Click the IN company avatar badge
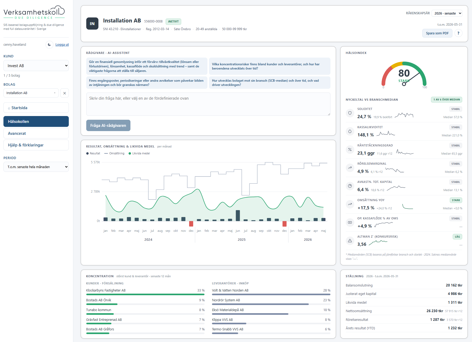Image resolution: width=472 pixels, height=342 pixels. click(x=92, y=24)
